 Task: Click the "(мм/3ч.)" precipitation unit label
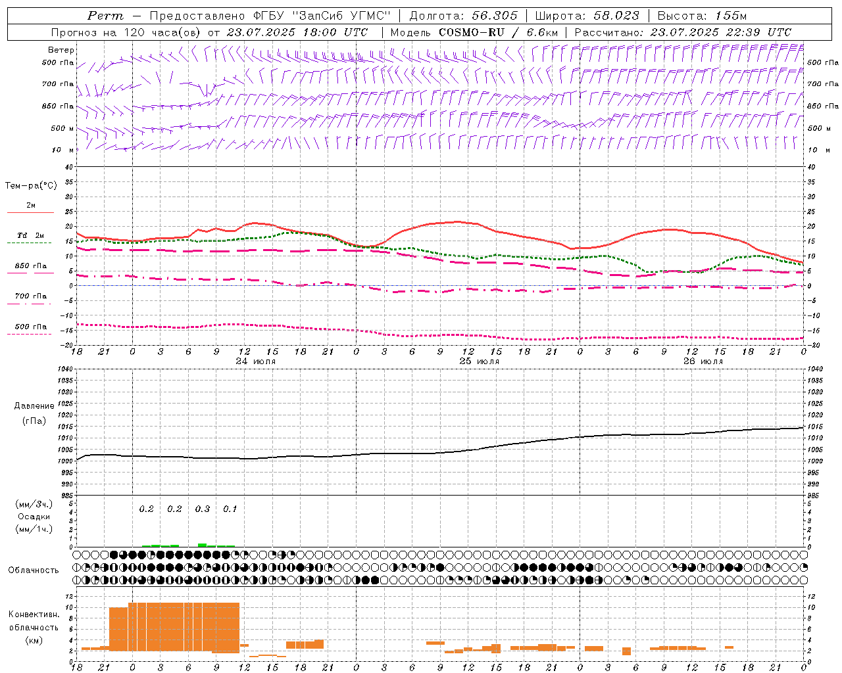(34, 504)
